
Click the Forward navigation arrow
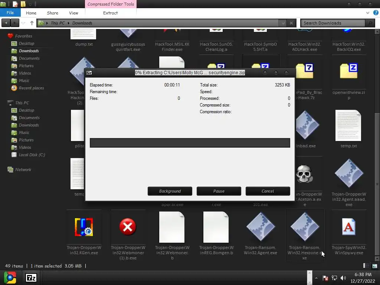pyautogui.click(x=15, y=23)
